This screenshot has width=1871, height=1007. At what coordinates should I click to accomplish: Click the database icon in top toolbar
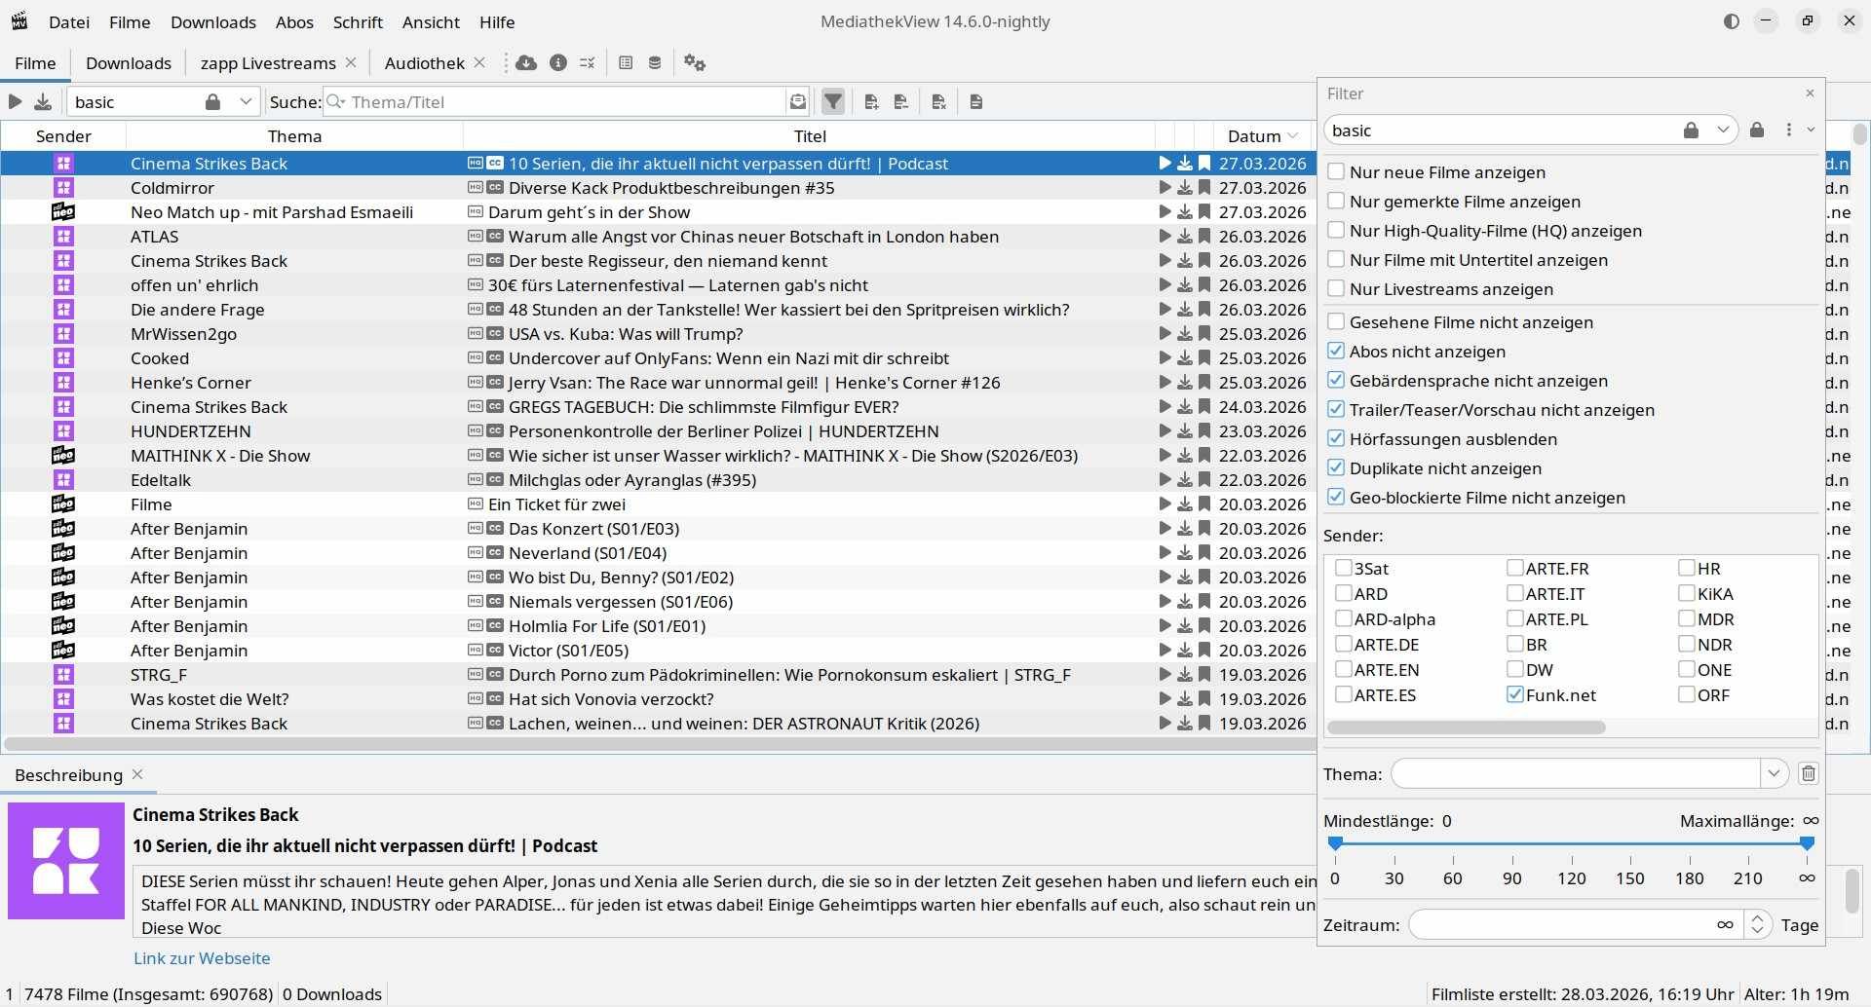tap(655, 63)
